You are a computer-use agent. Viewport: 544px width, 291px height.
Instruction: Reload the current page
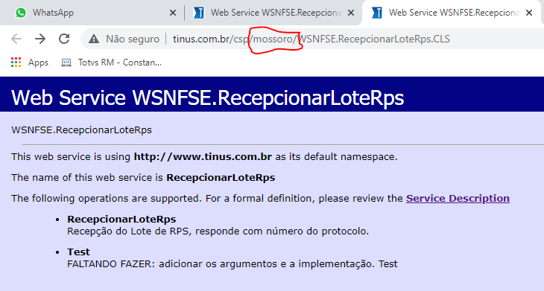[64, 39]
